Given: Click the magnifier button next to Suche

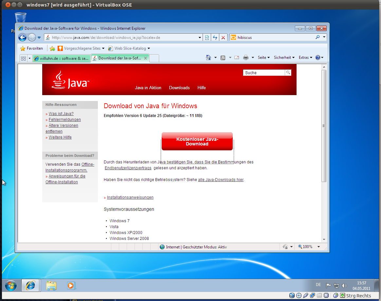Looking at the screenshot, I should [x=288, y=73].
